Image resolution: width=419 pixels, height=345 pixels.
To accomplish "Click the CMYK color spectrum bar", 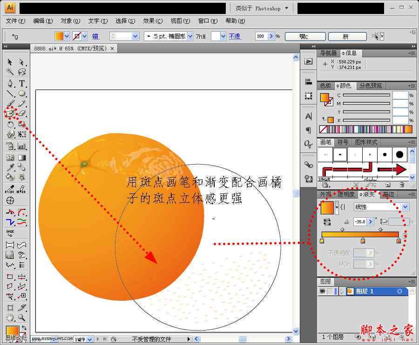I will [366, 129].
